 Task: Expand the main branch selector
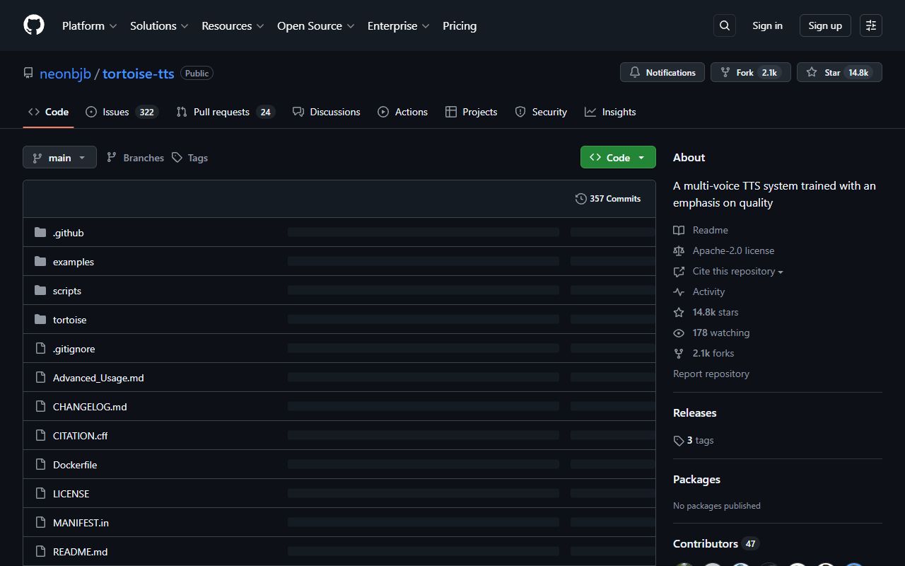tap(59, 158)
